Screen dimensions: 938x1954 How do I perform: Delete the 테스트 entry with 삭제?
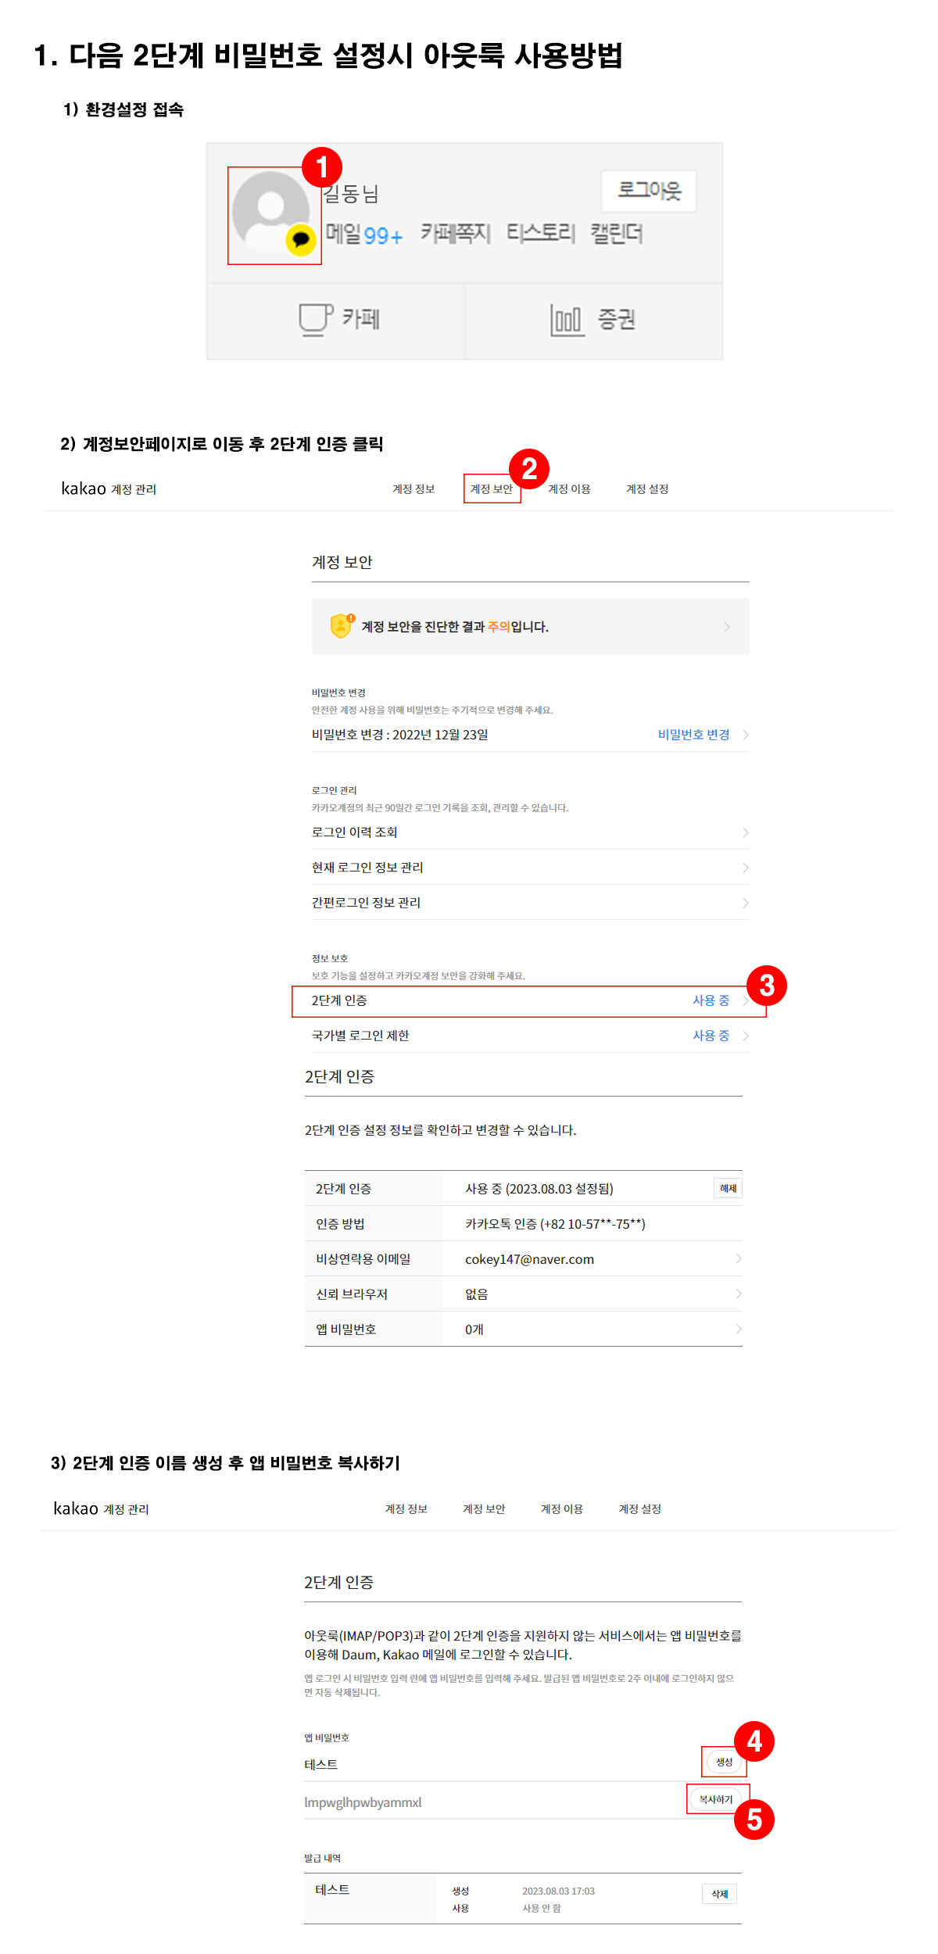[x=719, y=1894]
